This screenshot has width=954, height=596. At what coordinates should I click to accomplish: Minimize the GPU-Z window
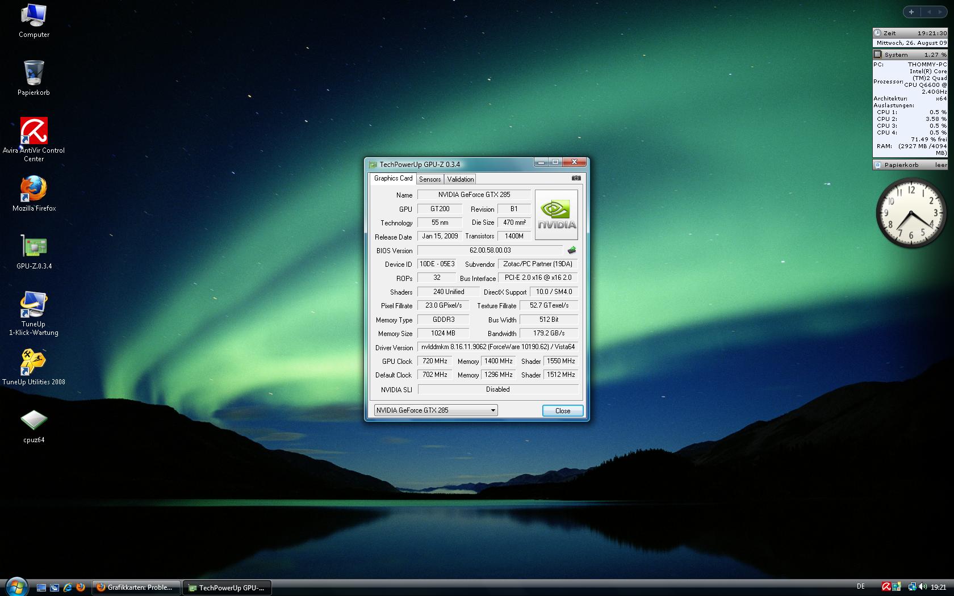(541, 162)
